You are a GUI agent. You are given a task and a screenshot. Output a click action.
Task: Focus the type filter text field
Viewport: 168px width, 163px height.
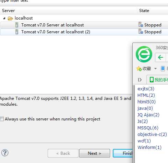pos(84,1)
